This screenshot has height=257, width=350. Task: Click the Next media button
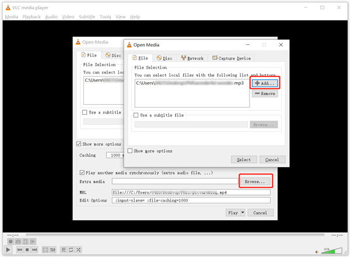(x=34, y=249)
